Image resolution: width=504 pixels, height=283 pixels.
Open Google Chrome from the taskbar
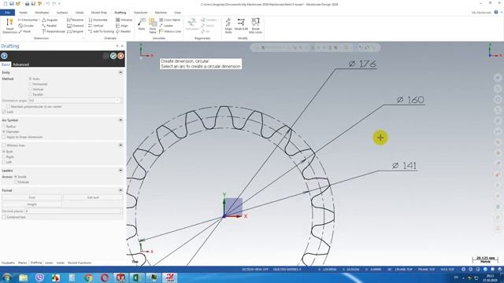88,277
